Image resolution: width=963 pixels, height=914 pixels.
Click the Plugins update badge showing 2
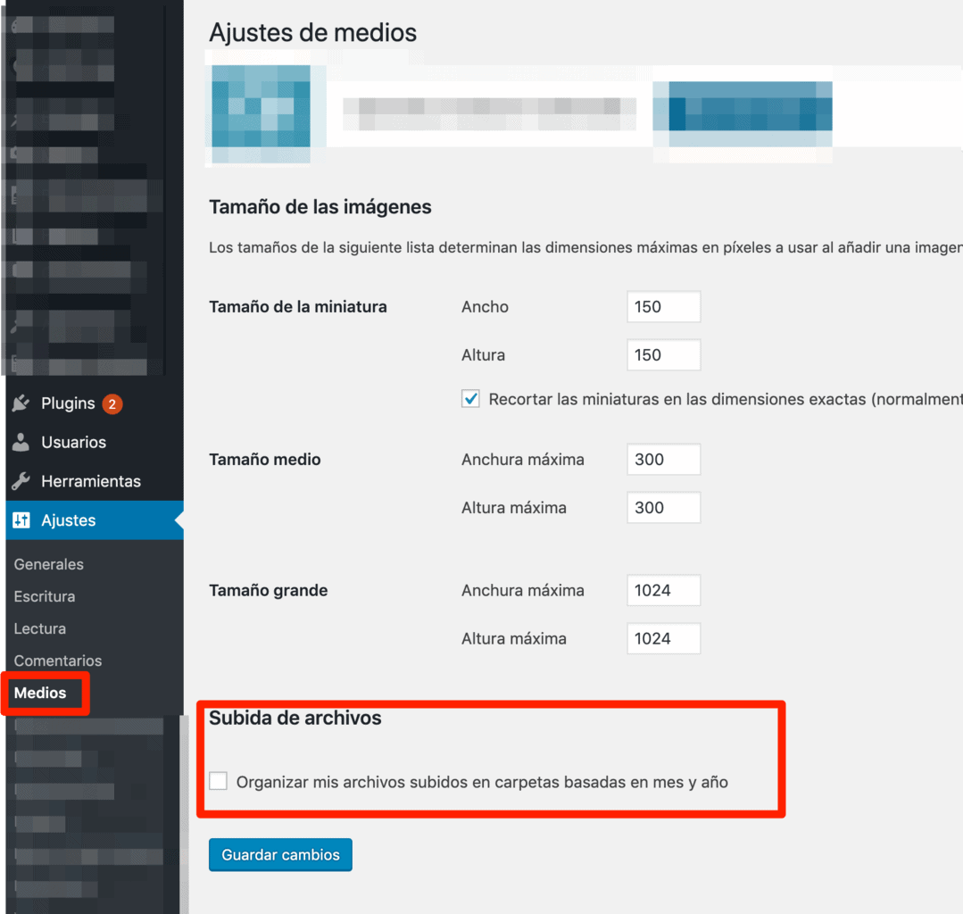(x=112, y=404)
